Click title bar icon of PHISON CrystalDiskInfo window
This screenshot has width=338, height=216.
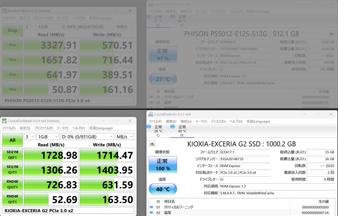click(x=151, y=4)
